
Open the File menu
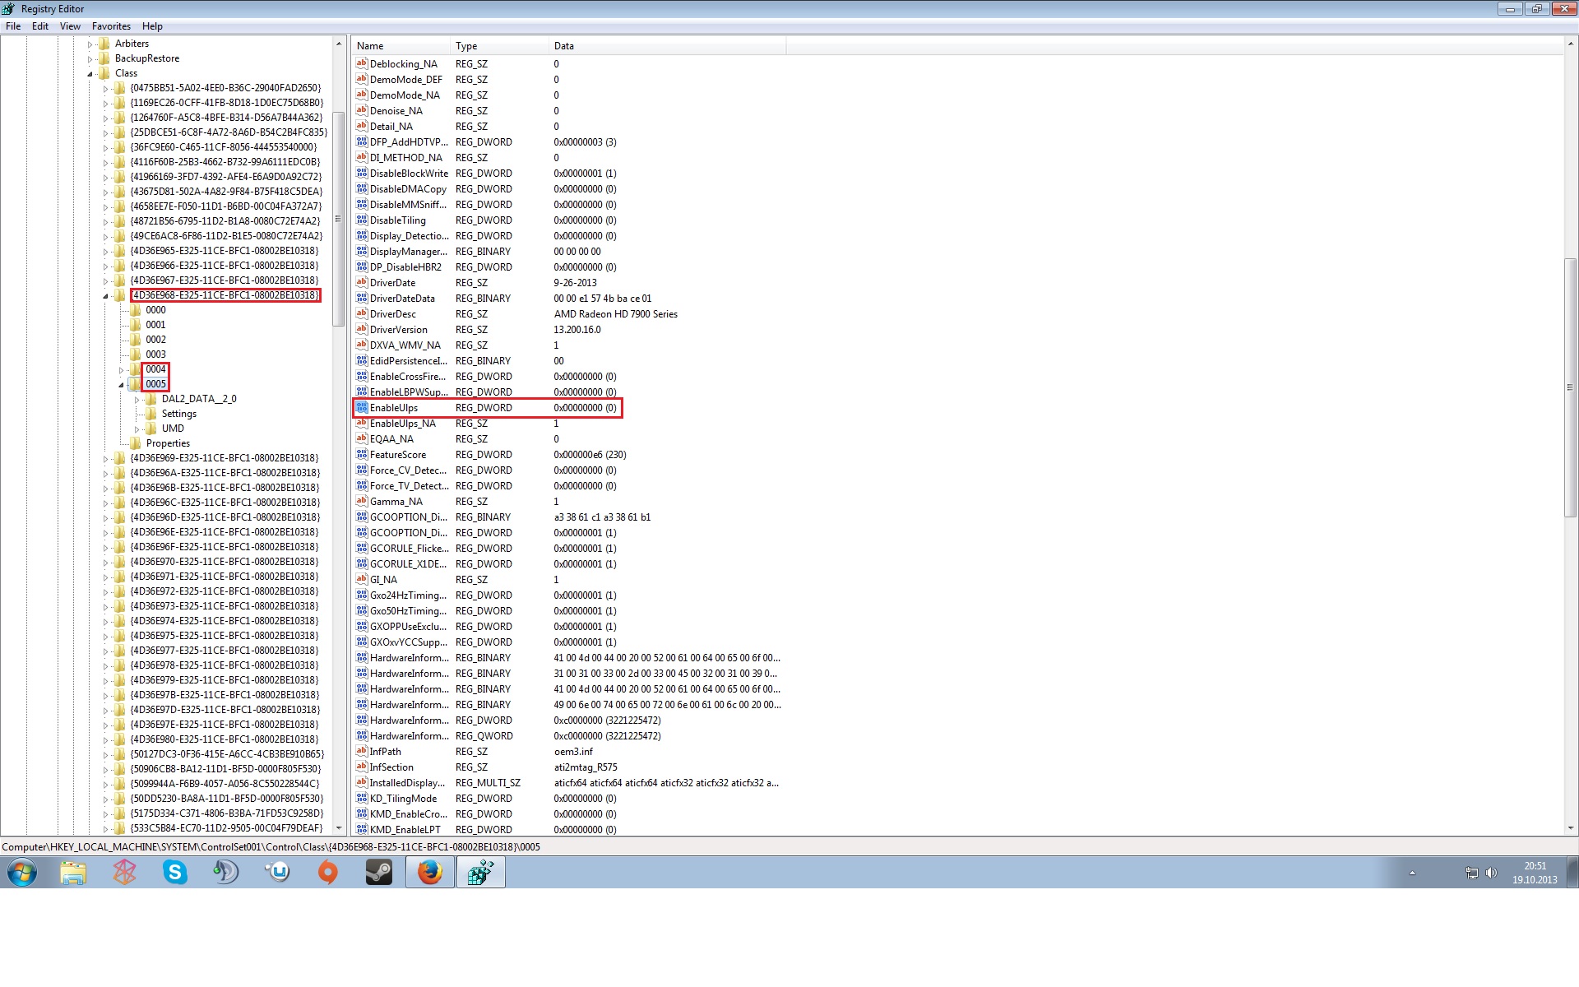13,26
